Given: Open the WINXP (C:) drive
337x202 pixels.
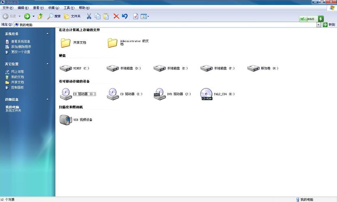Looking at the screenshot, I should pyautogui.click(x=66, y=68).
